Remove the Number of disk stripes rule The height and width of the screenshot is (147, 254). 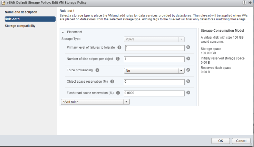[188, 59]
